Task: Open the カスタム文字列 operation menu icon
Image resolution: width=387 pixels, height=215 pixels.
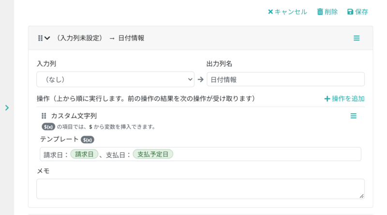Action: coord(354,116)
